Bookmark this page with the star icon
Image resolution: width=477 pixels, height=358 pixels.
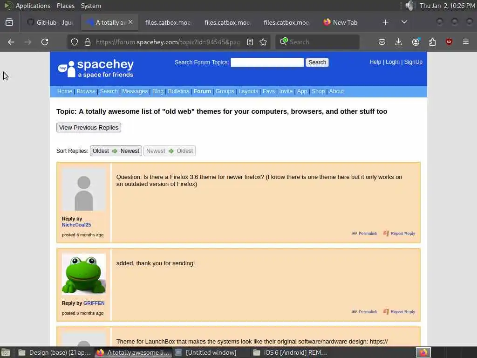(x=263, y=42)
